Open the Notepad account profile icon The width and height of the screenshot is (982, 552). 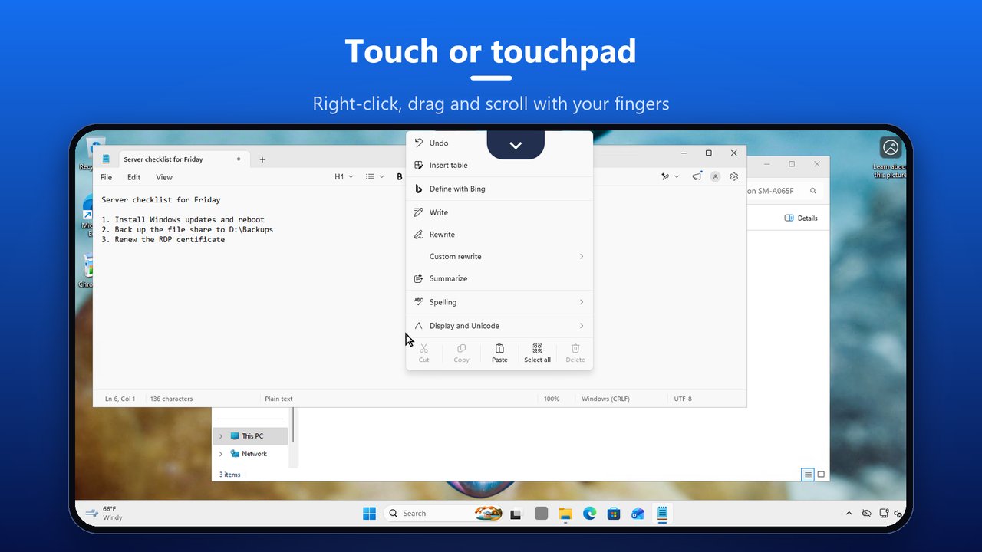pyautogui.click(x=715, y=177)
